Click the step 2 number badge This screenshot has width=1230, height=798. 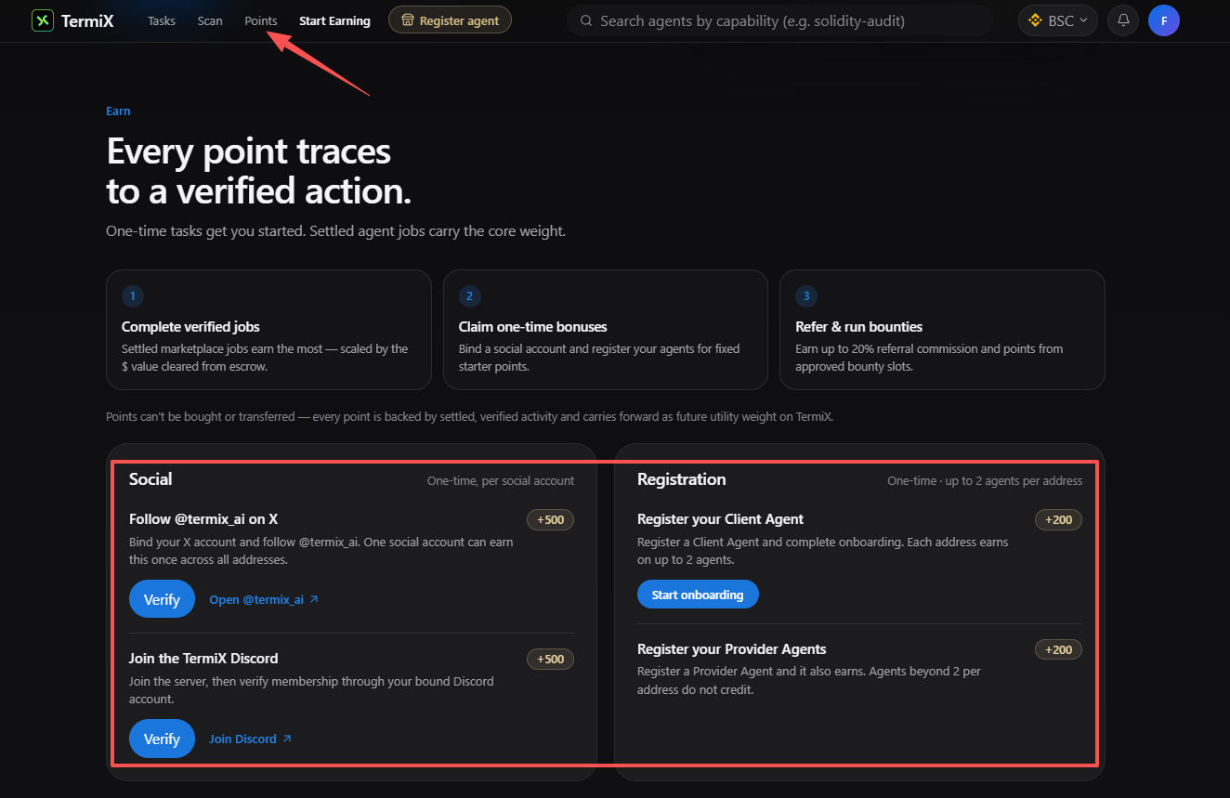click(x=470, y=296)
